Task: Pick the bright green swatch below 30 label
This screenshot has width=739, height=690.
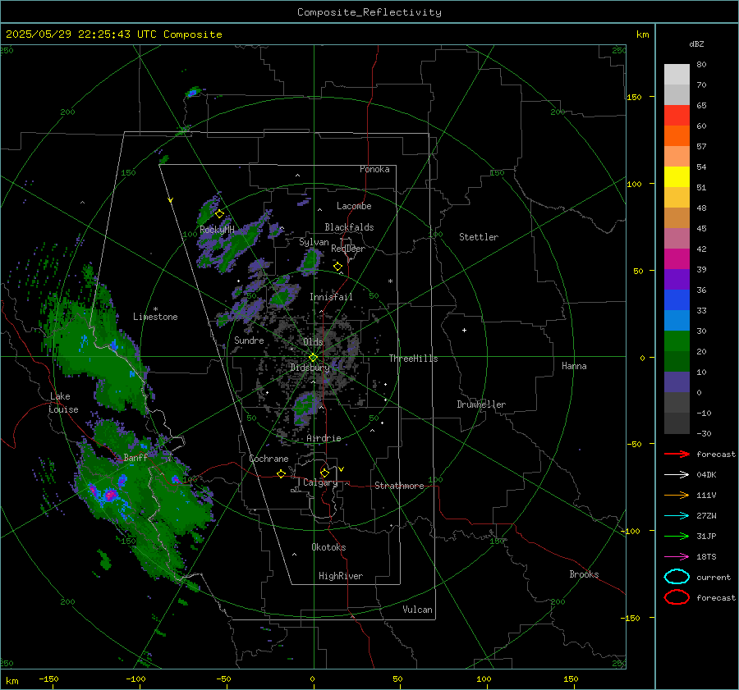Action: point(677,341)
